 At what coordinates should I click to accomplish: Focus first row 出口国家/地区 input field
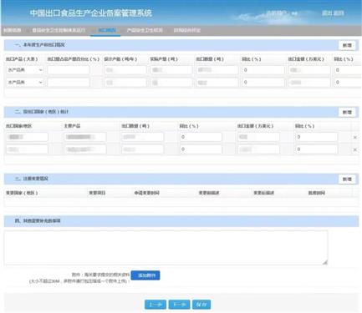tap(27, 137)
